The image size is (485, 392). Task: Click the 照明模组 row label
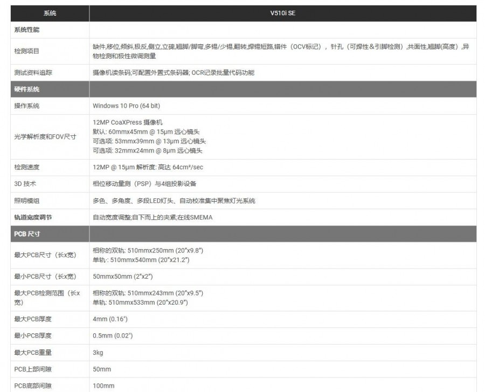(27, 201)
